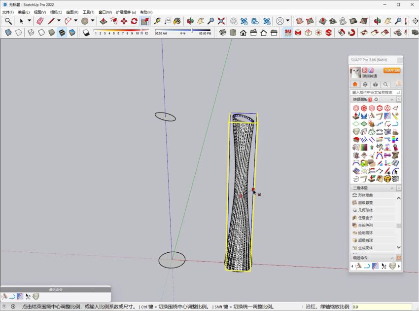Select the Paint Bucket tool
419x311 pixels.
pyautogui.click(x=177, y=21)
